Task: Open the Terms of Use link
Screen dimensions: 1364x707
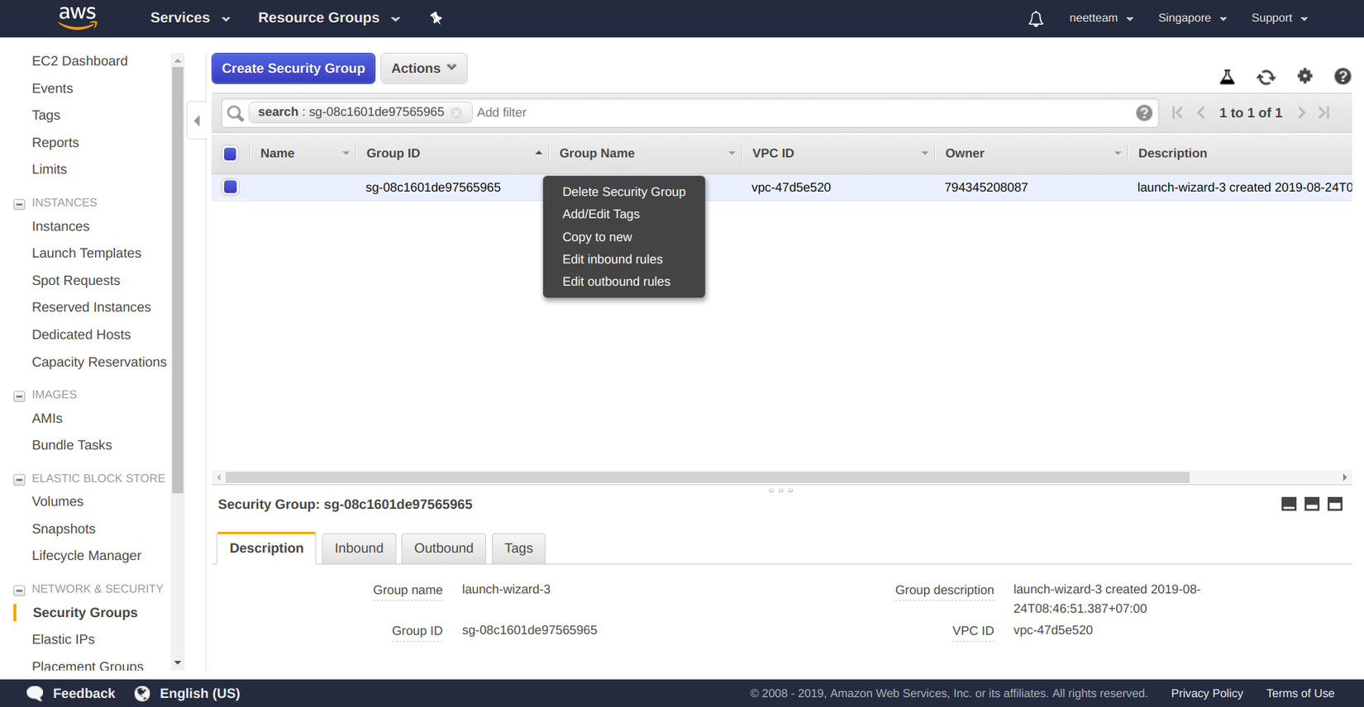Action: tap(1300, 694)
